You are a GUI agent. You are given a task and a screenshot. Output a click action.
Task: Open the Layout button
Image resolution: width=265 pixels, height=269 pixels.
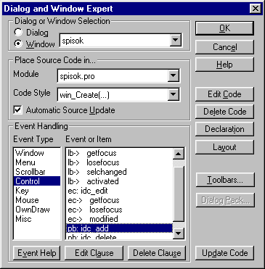tap(224, 147)
